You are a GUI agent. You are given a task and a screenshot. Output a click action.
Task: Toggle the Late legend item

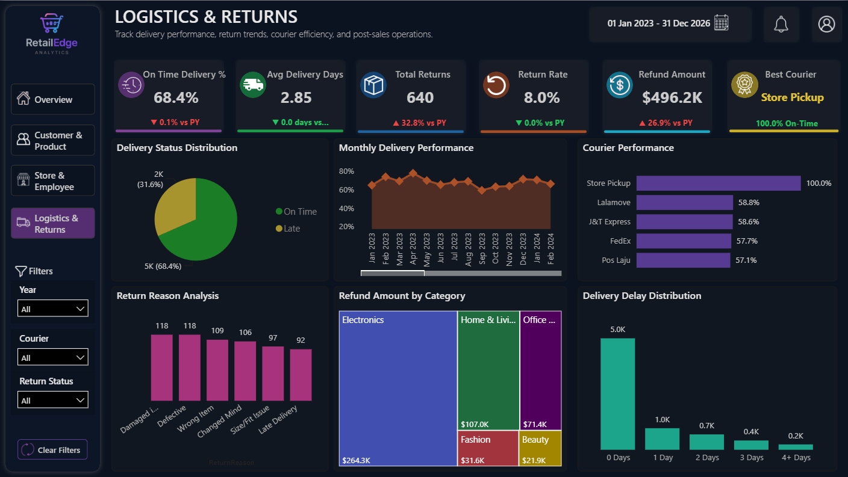coord(288,229)
